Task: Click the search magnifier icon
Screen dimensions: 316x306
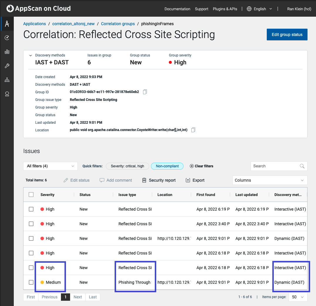Action: click(x=302, y=166)
